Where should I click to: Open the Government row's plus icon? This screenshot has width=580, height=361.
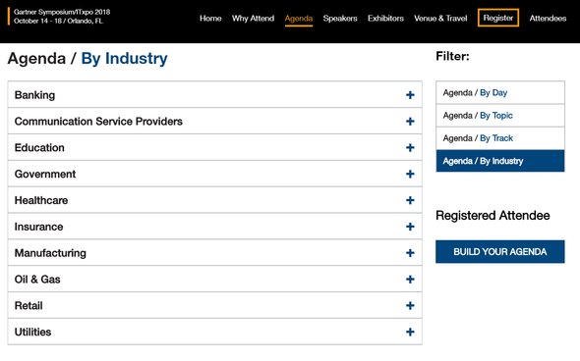point(410,174)
